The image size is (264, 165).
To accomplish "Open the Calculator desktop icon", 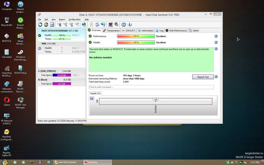I will 7,54.
